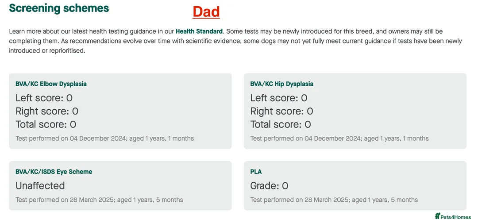Click the Unaffected eye scheme result

pyautogui.click(x=40, y=185)
